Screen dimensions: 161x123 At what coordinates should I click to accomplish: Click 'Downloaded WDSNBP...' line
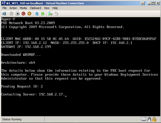(21, 55)
